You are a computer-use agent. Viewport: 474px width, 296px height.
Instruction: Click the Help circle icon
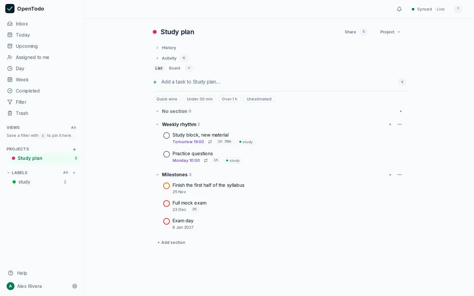pos(11,273)
